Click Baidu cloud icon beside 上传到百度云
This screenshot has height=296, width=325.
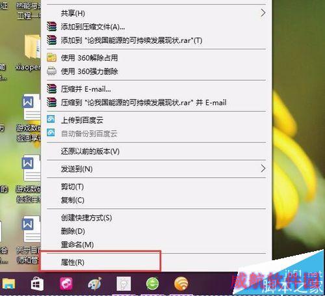(x=51, y=119)
